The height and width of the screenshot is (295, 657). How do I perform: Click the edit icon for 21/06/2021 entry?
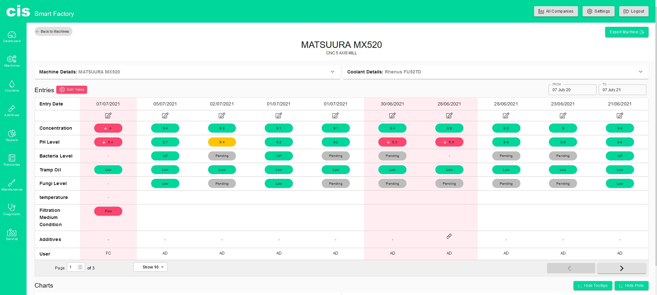(x=619, y=115)
